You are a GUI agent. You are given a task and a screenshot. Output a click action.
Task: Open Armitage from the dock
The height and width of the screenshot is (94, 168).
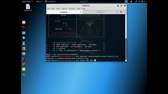(x=24, y=43)
